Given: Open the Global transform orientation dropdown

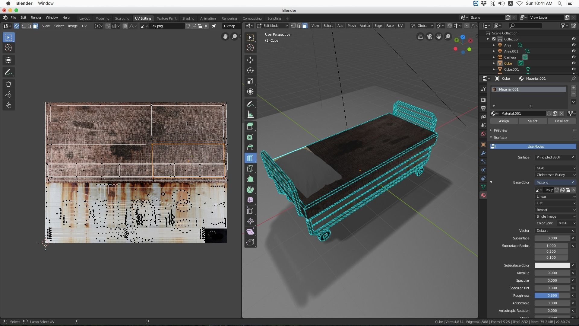Looking at the screenshot, I should pos(422,26).
